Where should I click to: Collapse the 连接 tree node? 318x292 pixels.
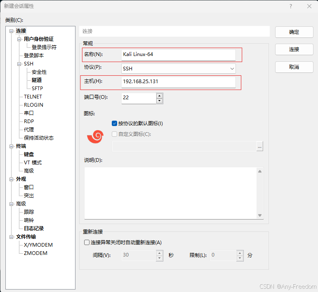tap(12, 31)
